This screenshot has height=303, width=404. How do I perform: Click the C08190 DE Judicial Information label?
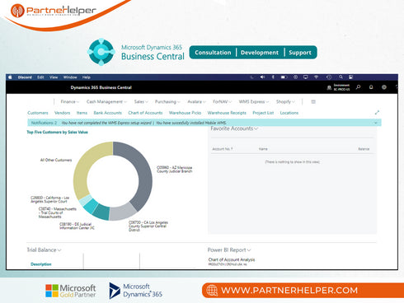(77, 226)
